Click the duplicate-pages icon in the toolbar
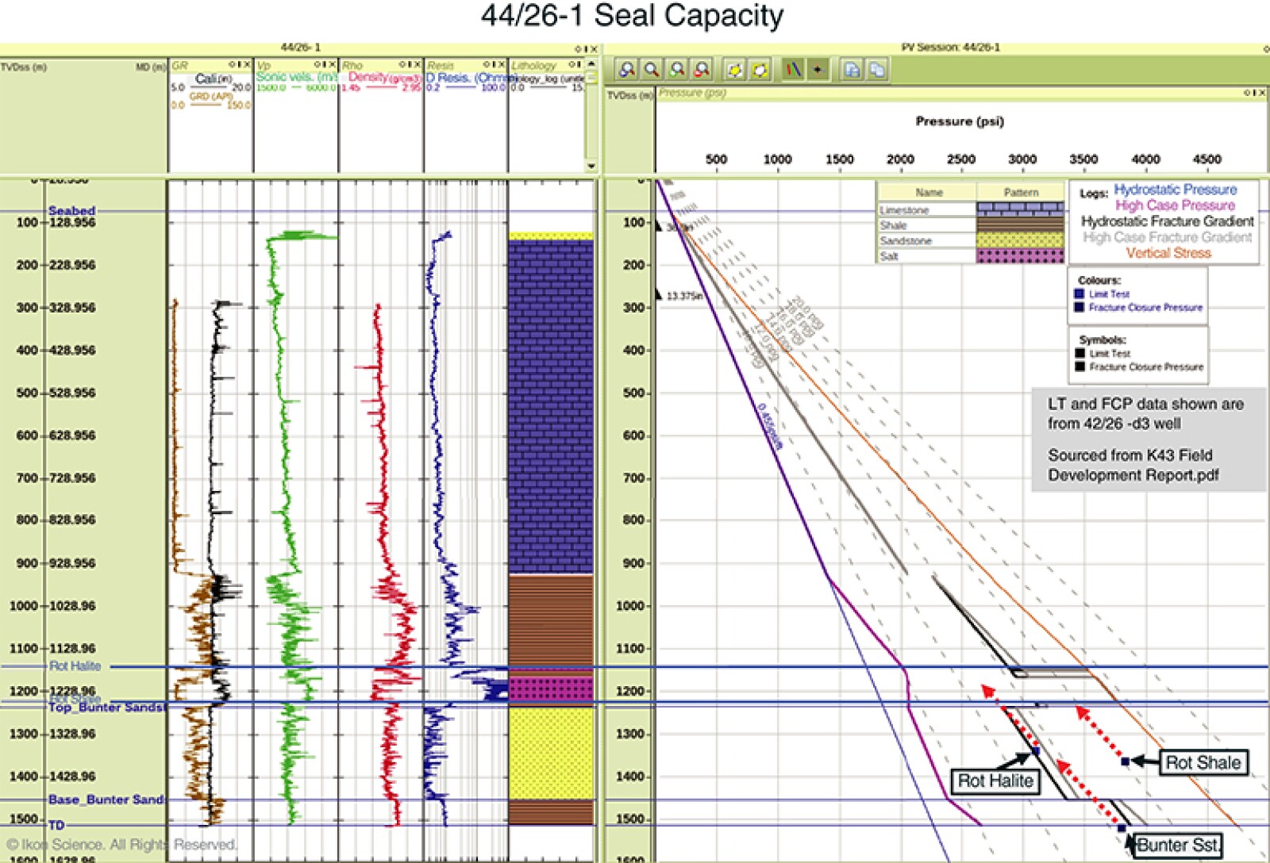The width and height of the screenshot is (1270, 863). (x=878, y=68)
